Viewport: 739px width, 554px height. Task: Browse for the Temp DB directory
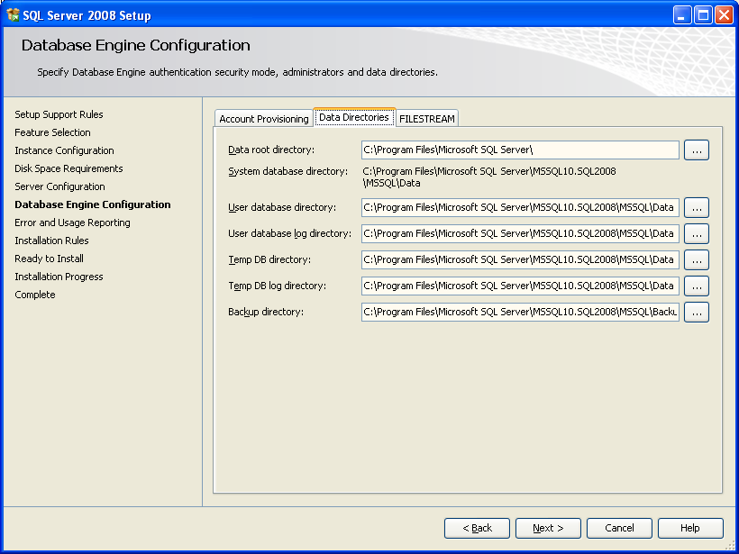coord(697,260)
